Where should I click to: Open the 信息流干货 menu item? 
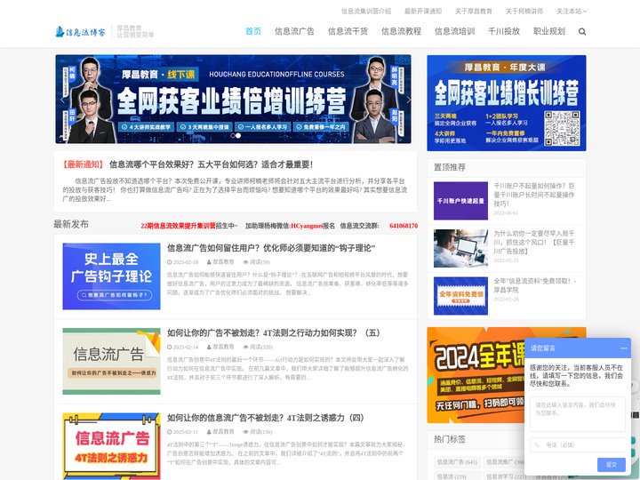coord(348,31)
